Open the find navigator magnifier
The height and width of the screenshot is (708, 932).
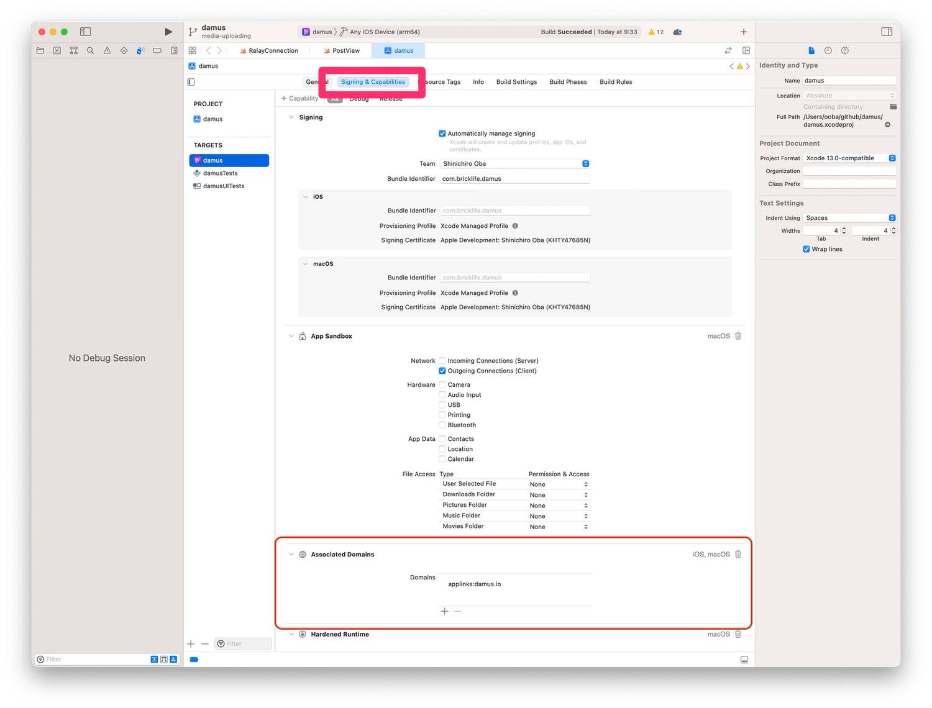pos(91,51)
